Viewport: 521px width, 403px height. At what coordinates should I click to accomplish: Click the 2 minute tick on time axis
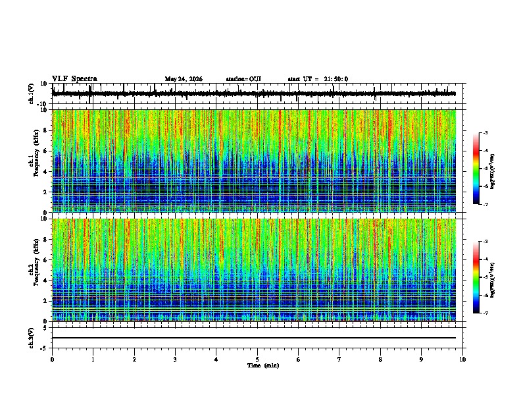(134, 360)
